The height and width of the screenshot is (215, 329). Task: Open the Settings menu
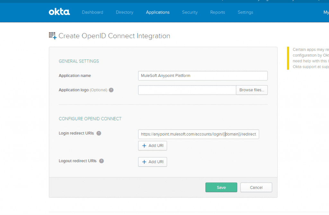245,12
